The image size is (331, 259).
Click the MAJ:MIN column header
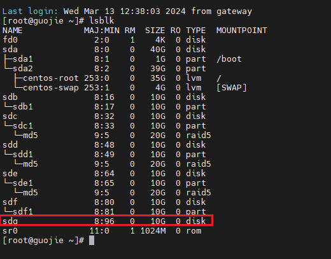pos(102,31)
